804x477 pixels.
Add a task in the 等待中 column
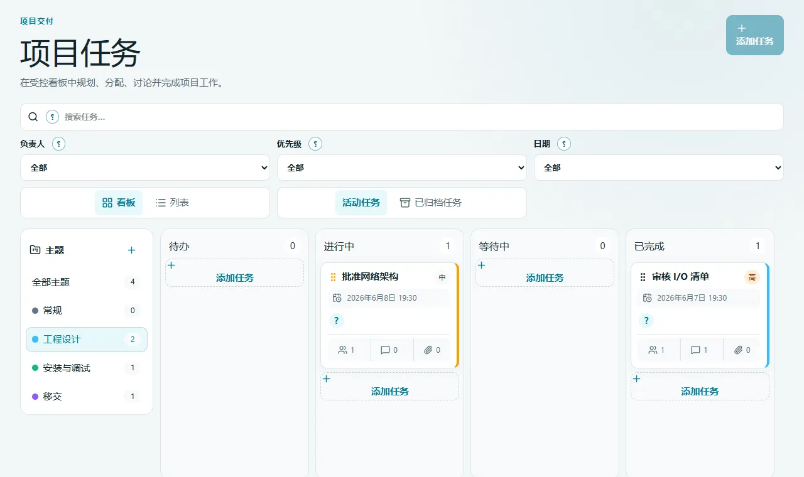545,273
